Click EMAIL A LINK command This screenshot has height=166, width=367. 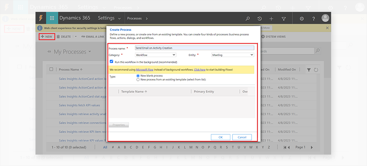click(93, 37)
